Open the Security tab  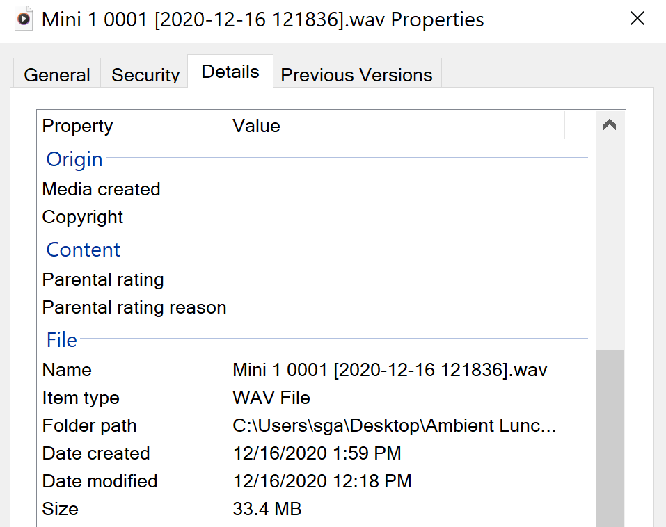coord(145,74)
